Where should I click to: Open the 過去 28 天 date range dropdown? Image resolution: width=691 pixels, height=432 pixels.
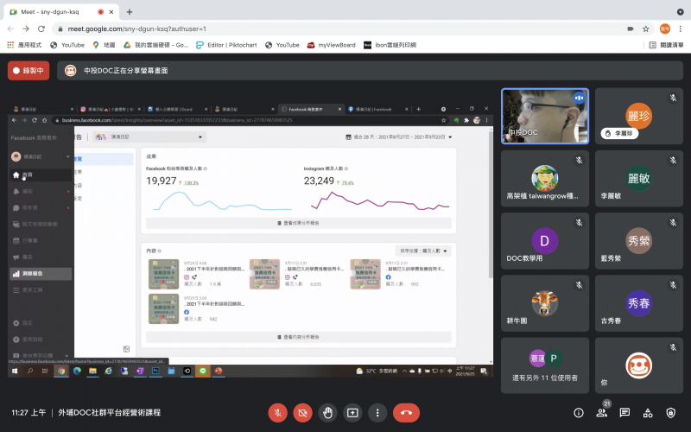click(x=399, y=137)
